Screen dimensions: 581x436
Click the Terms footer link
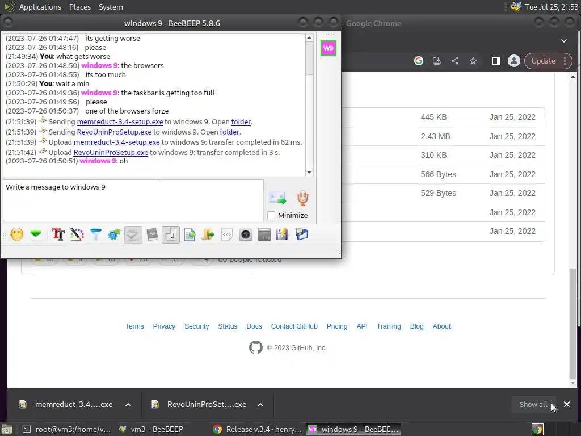click(134, 326)
